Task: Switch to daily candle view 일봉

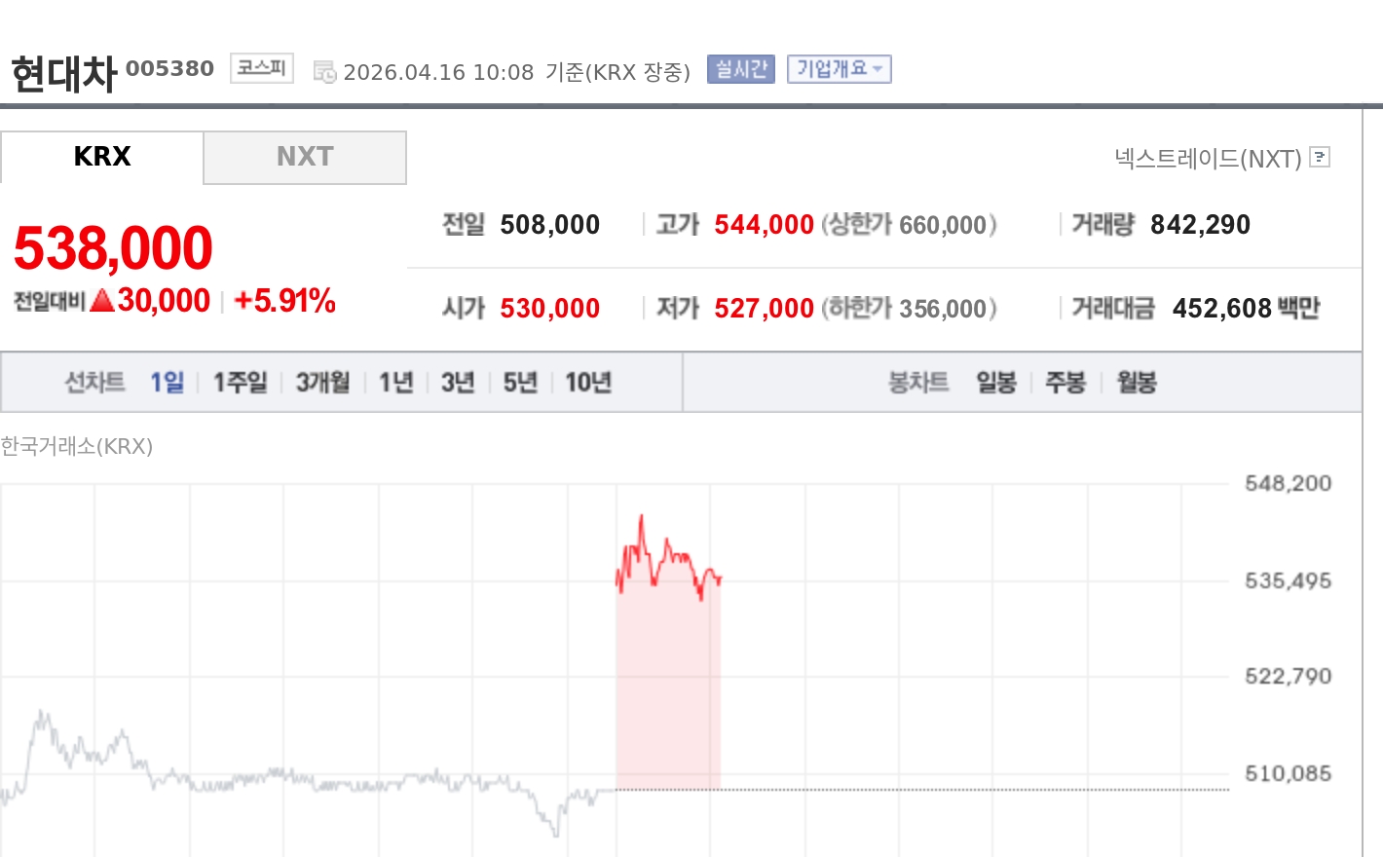Action: pos(995,383)
